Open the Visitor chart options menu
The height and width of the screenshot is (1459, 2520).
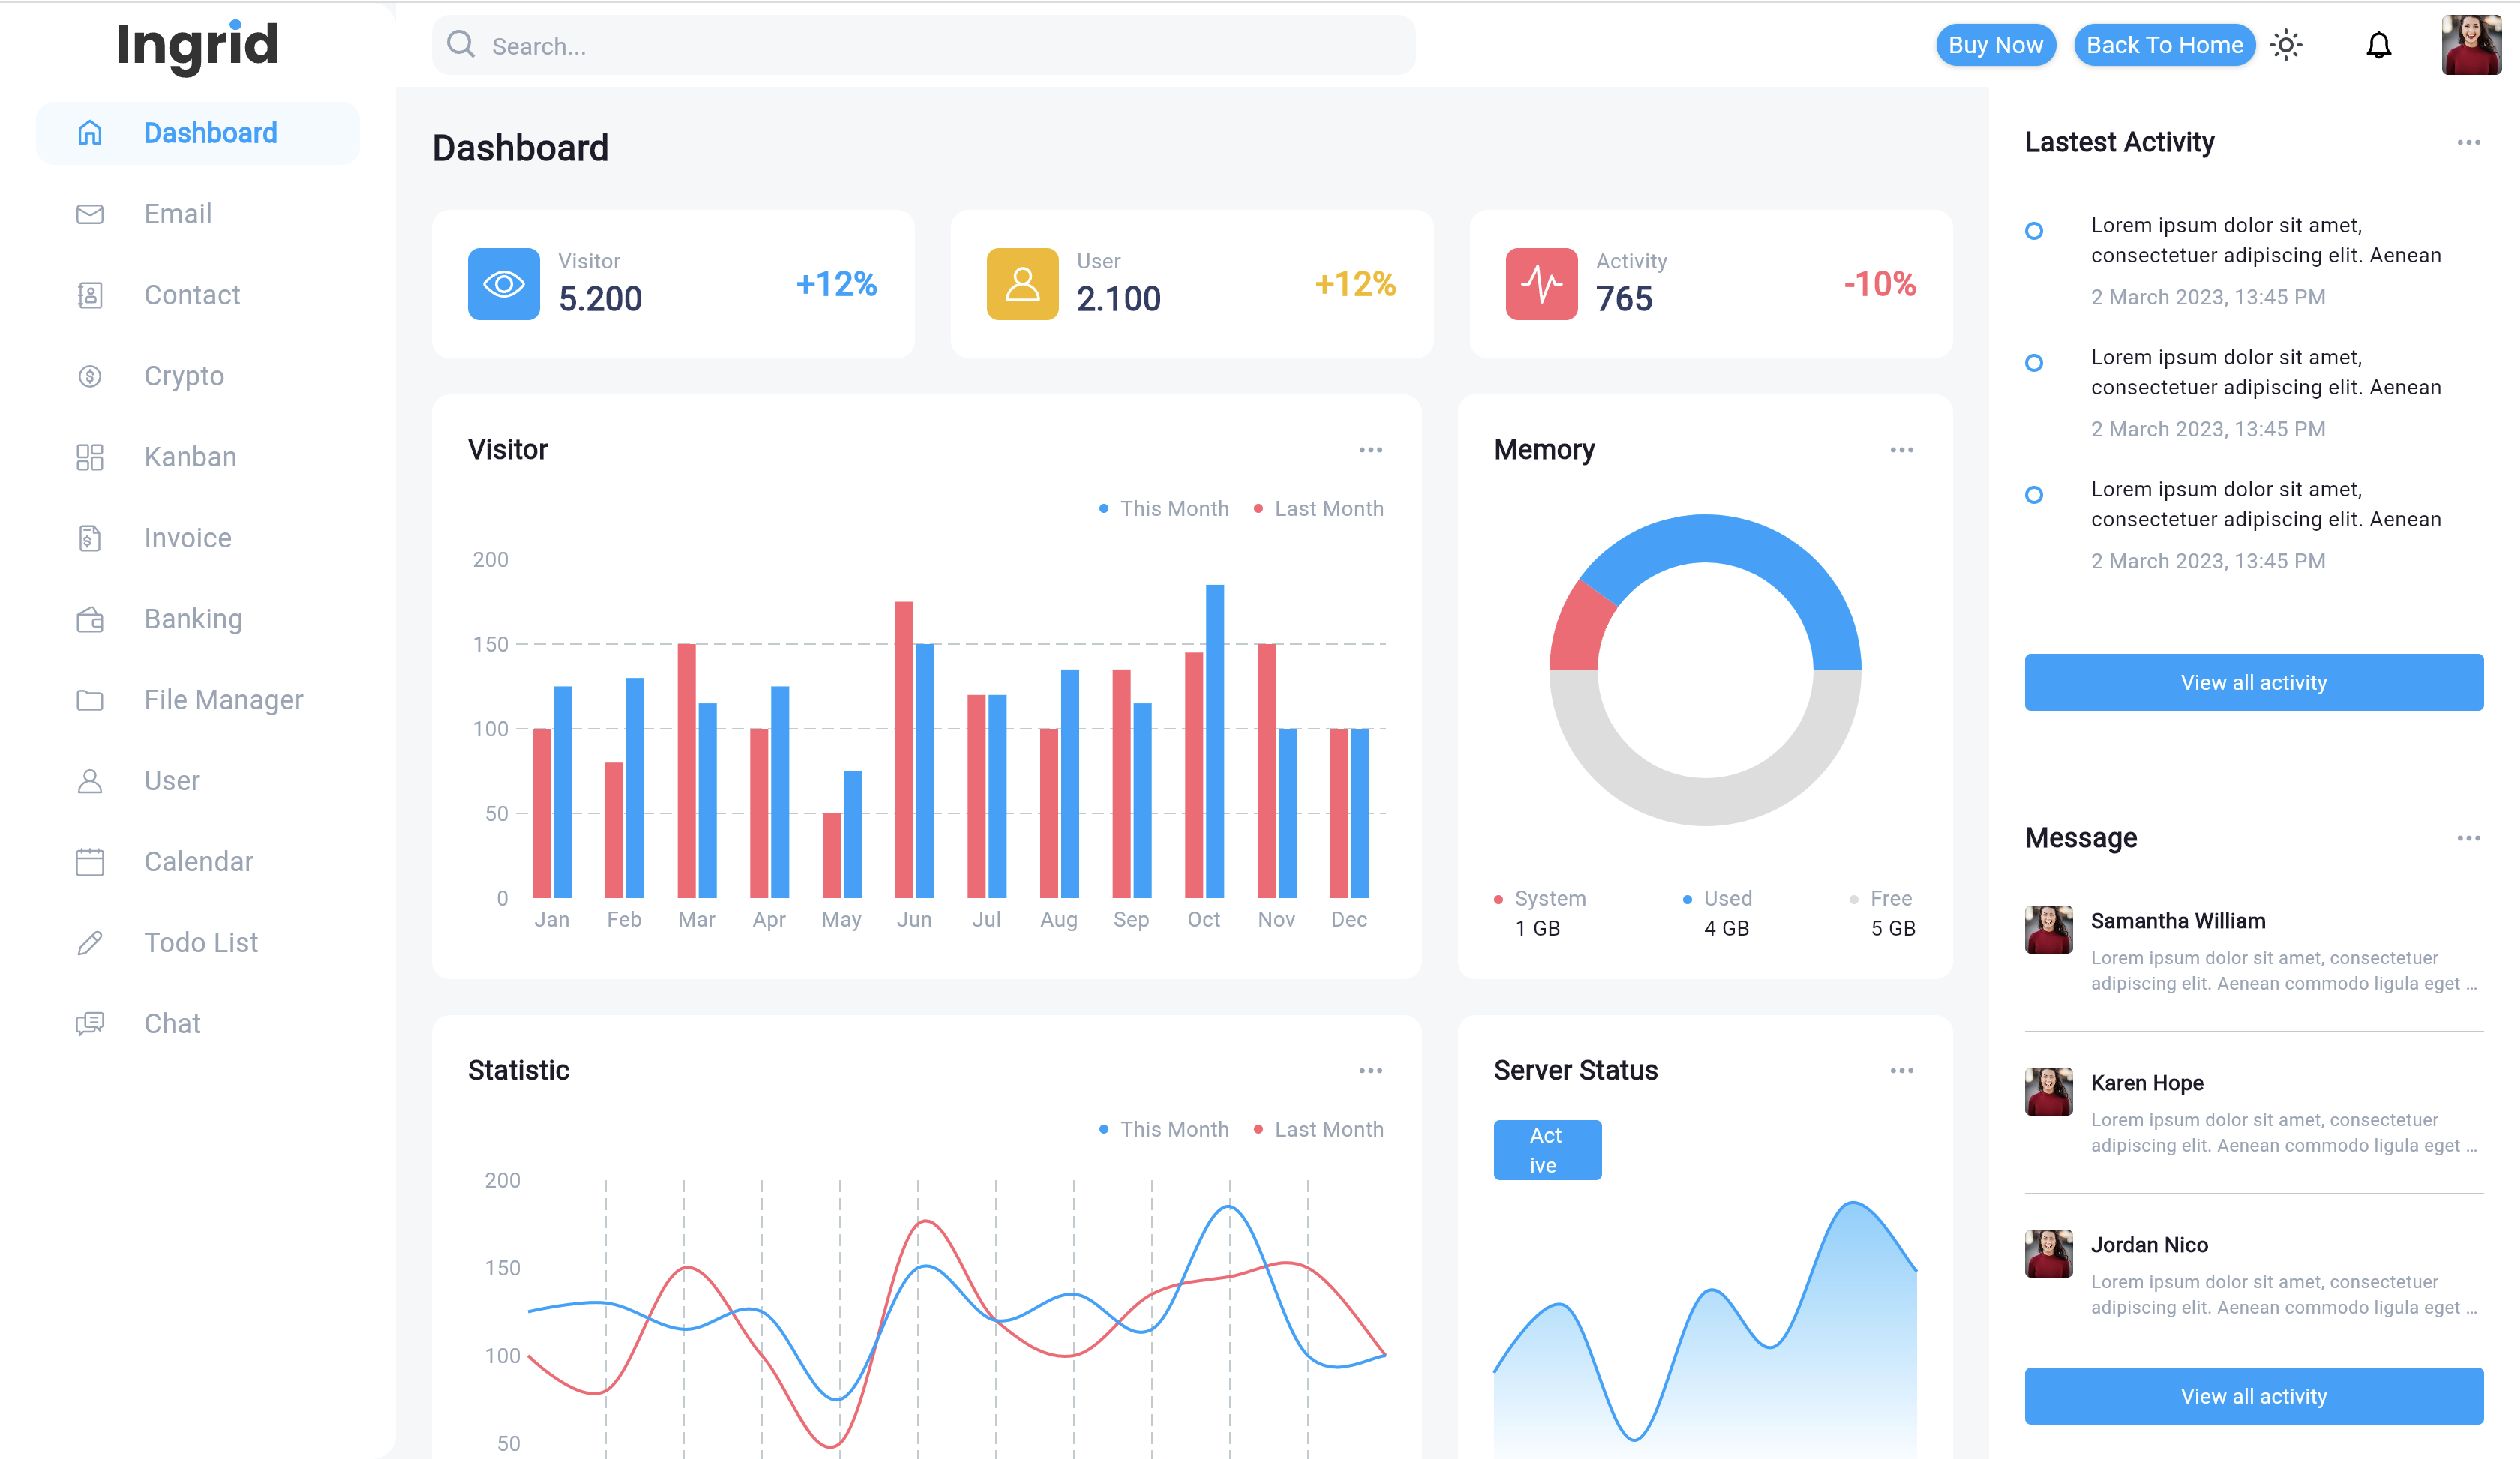point(1370,450)
